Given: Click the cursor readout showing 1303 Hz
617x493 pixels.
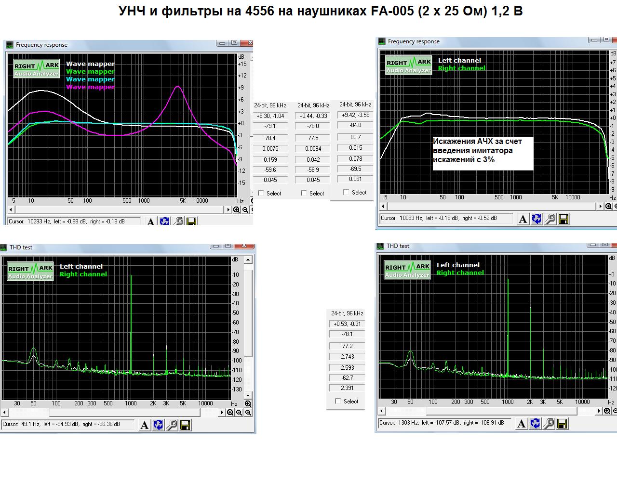Looking at the screenshot, I should point(445,423).
